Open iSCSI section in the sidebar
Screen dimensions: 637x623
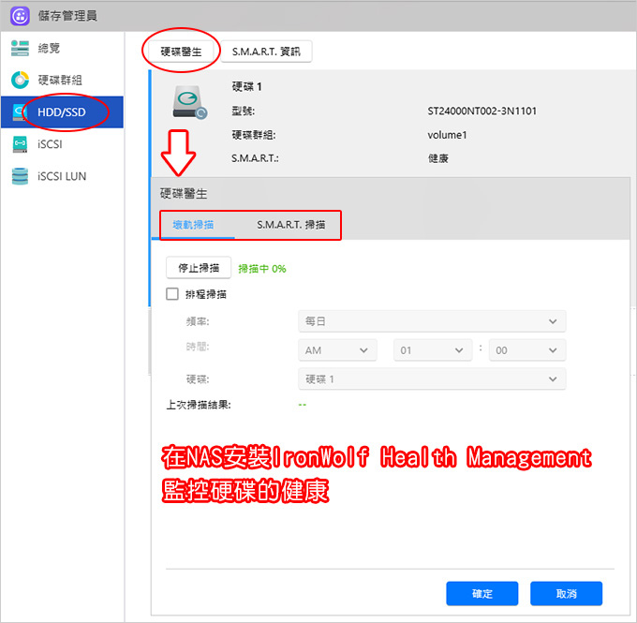click(50, 144)
